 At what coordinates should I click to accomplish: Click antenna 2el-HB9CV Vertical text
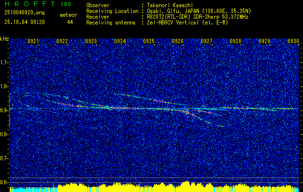[x=187, y=23]
